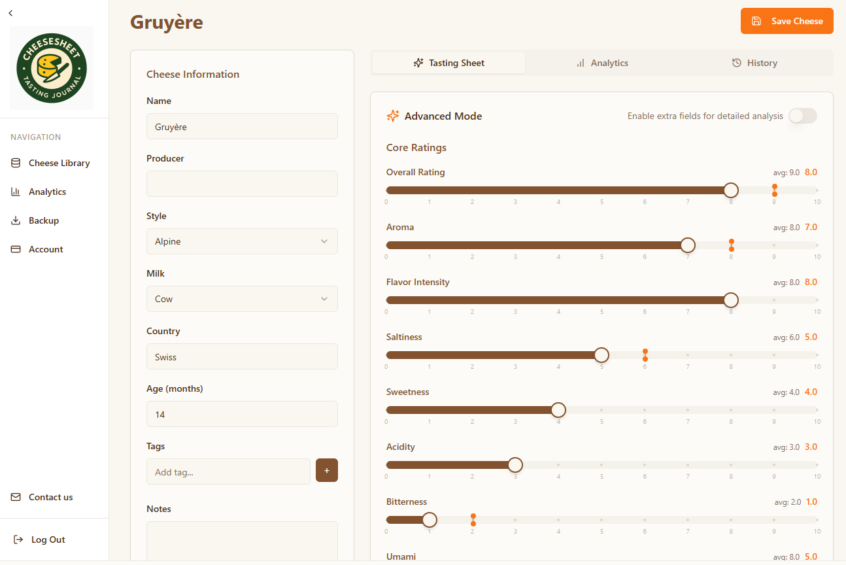This screenshot has height=565, width=846.
Task: Click the Analytics bar chart icon in the sidebar
Action: click(x=16, y=192)
